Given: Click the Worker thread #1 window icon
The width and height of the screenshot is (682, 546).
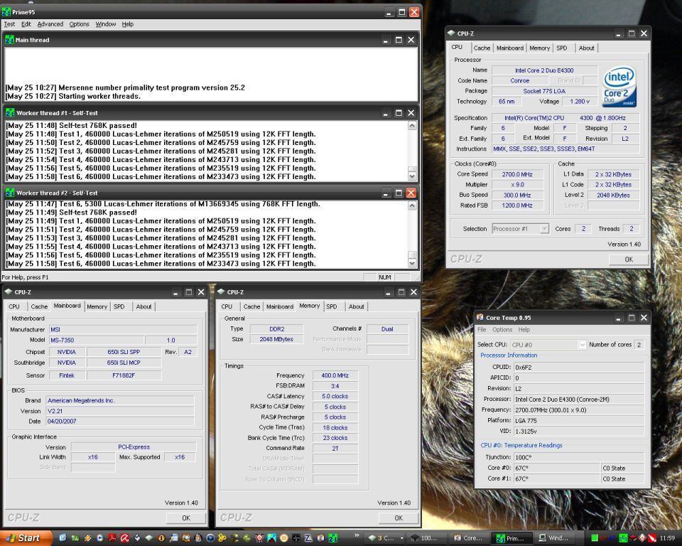Looking at the screenshot, I should coord(9,113).
